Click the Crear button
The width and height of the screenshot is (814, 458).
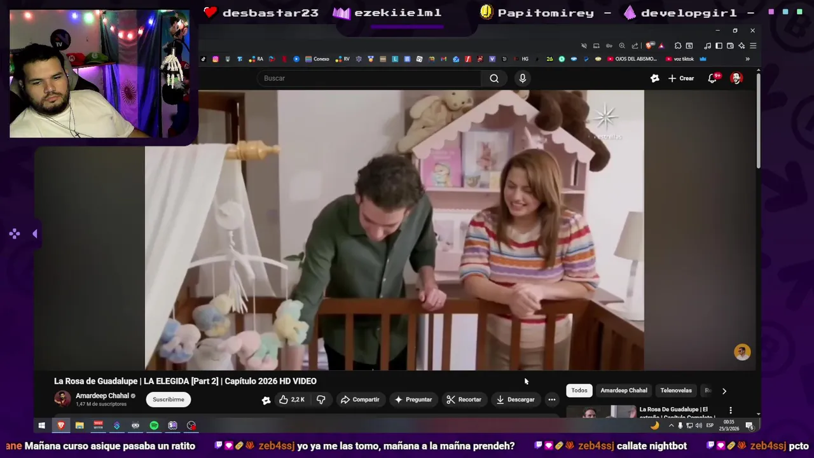[x=681, y=78]
